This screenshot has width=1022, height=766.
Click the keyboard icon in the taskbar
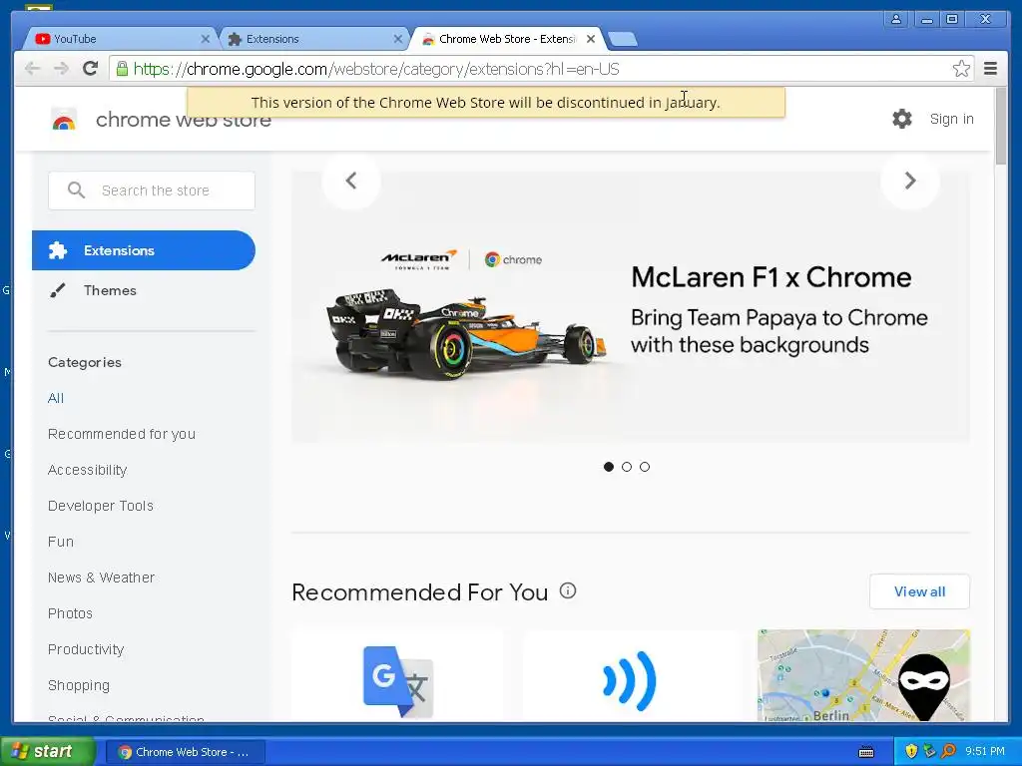(x=866, y=752)
